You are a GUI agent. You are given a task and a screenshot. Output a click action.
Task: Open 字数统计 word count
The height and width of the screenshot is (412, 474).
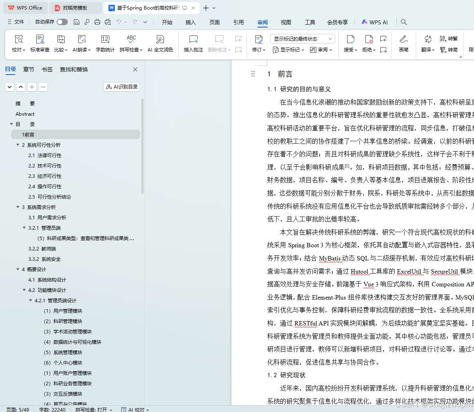point(105,43)
